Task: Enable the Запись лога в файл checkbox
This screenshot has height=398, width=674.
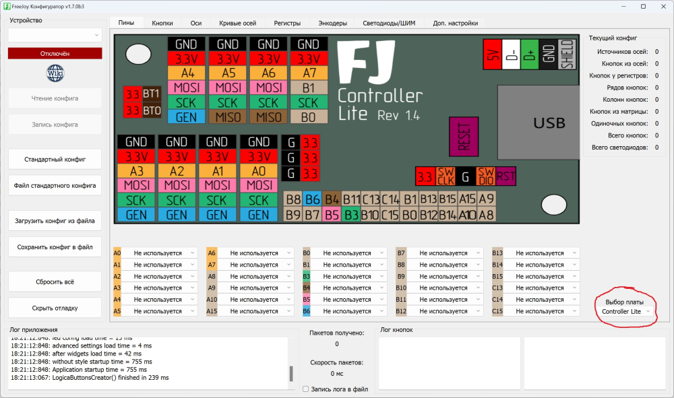Action: pos(305,389)
